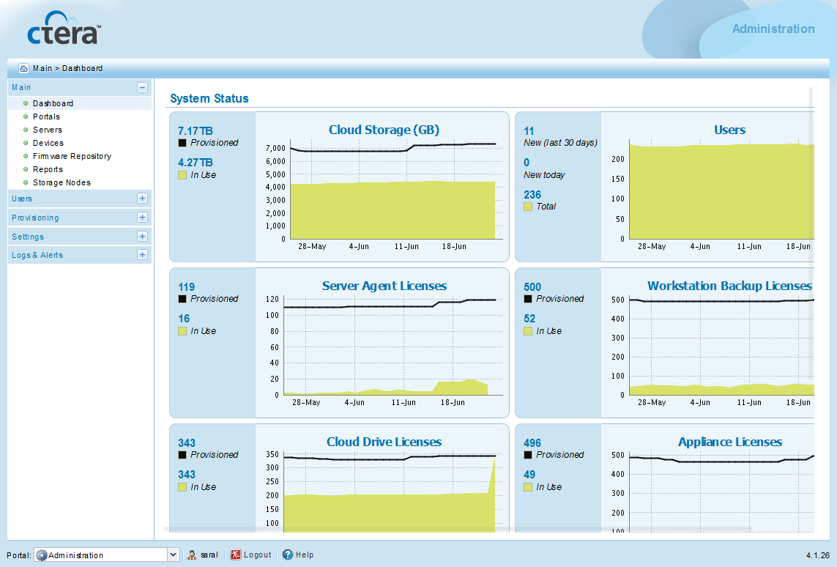Click the Main > Dashboard breadcrumb text

[x=68, y=68]
